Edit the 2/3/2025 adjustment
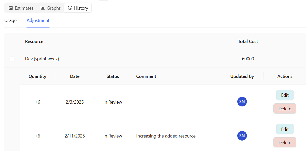307x151 pixels. click(x=285, y=95)
